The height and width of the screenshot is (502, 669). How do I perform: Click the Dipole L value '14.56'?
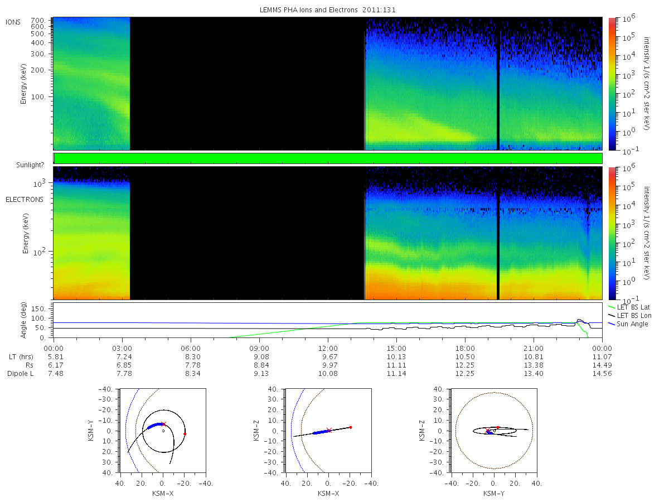602,373
